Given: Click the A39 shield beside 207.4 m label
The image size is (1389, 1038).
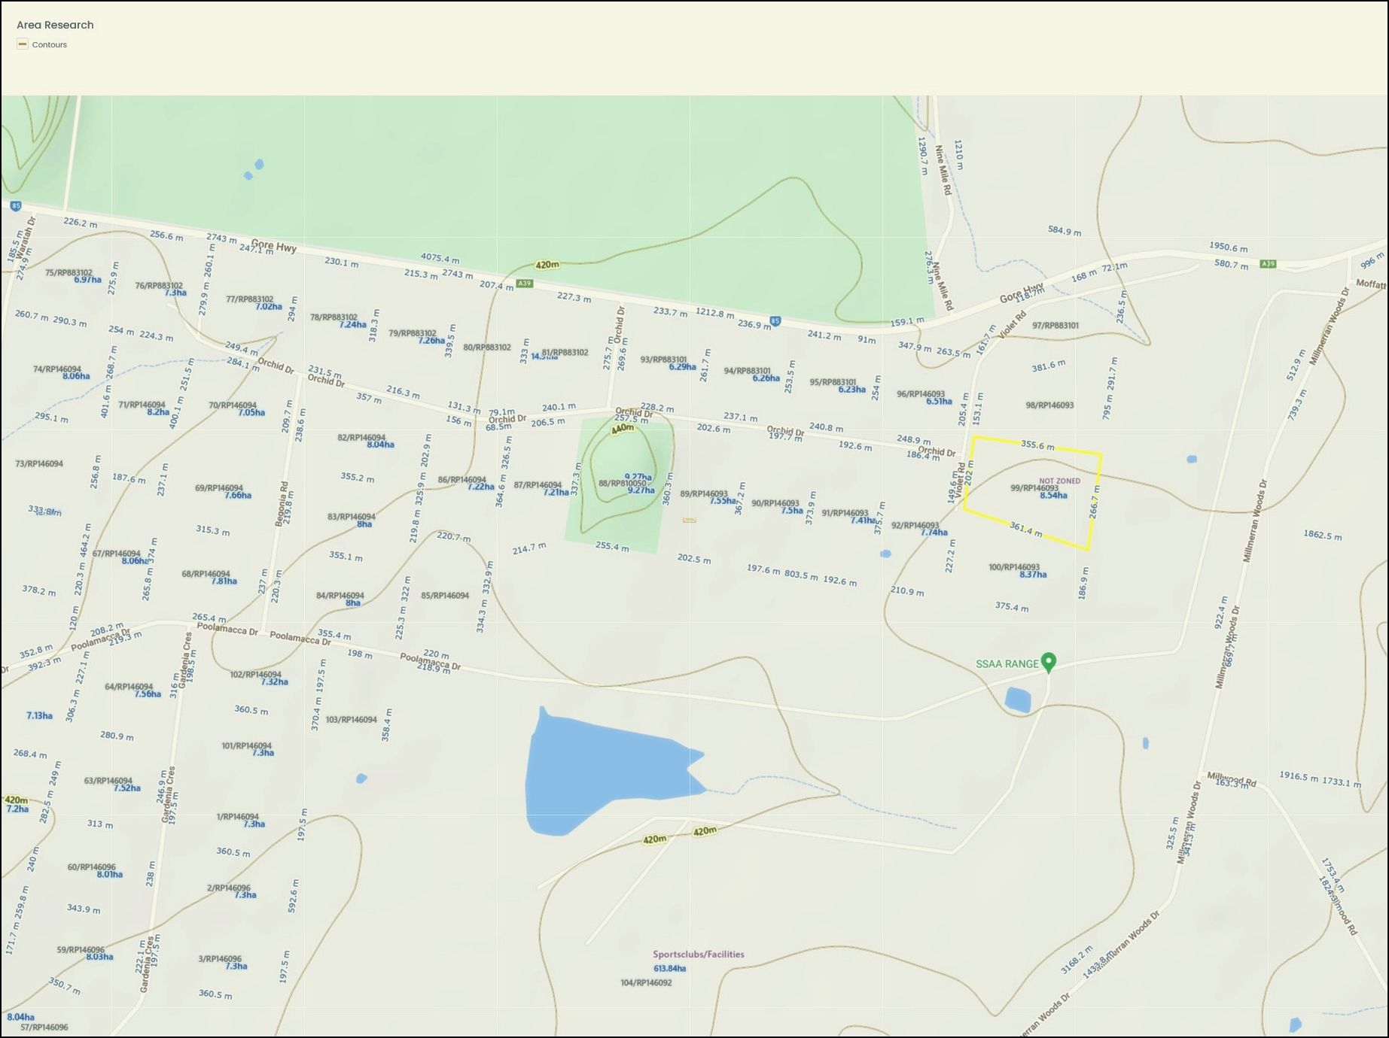Looking at the screenshot, I should (x=525, y=284).
